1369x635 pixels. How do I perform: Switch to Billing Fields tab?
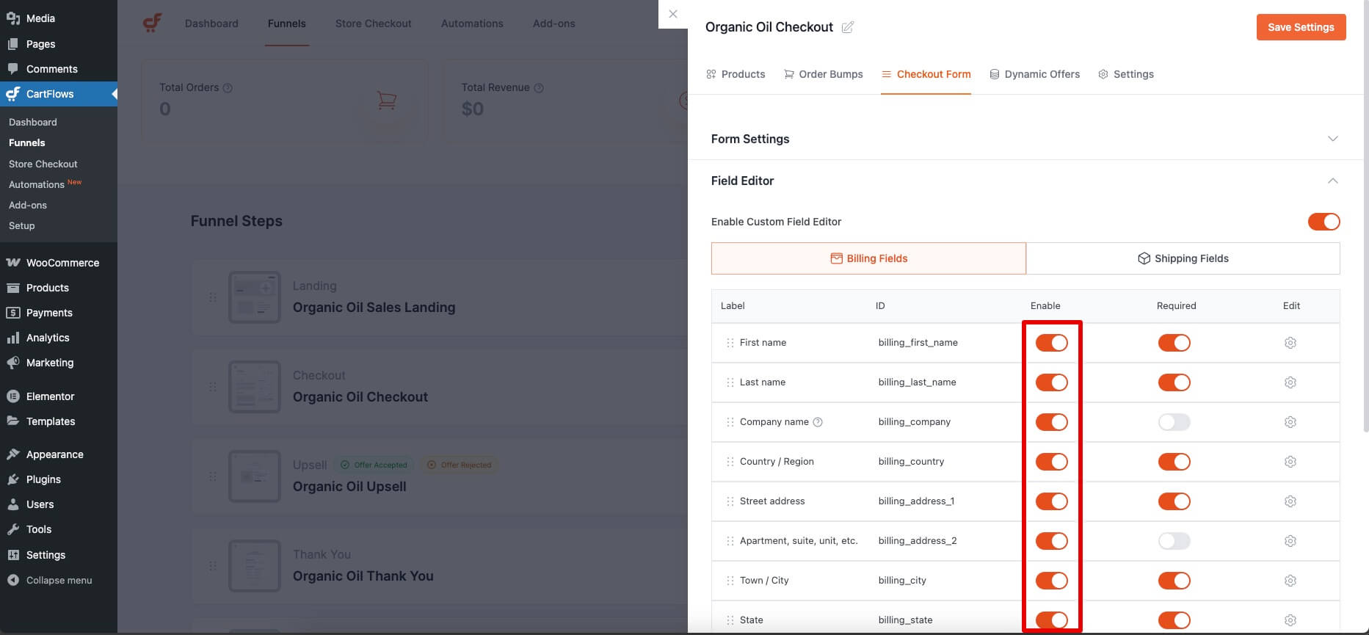coord(868,258)
